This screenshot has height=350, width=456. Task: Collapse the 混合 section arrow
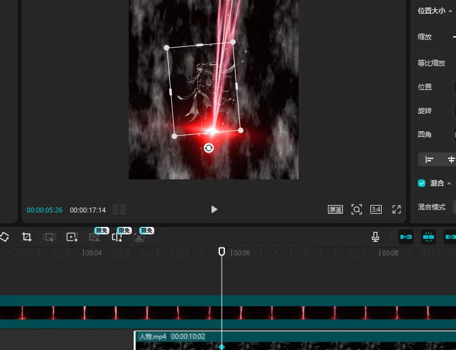(x=449, y=183)
